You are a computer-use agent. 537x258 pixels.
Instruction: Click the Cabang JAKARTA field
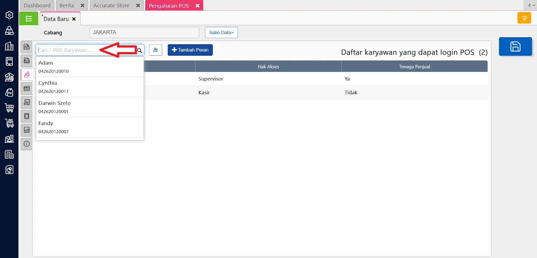pos(144,33)
